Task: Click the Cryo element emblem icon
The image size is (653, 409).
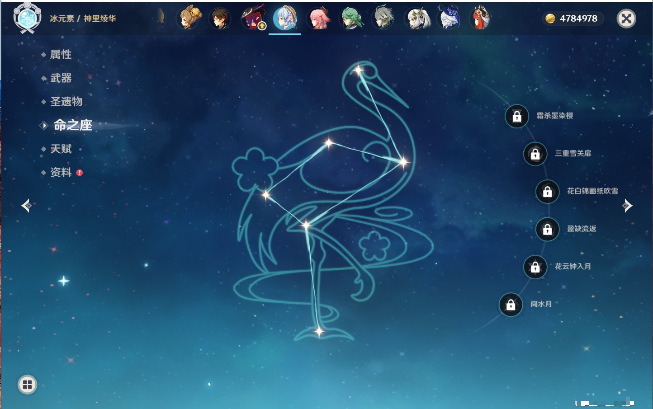Action: tap(28, 18)
